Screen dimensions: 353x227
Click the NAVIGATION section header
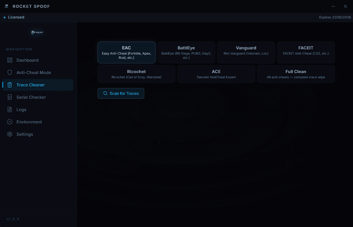coord(19,49)
